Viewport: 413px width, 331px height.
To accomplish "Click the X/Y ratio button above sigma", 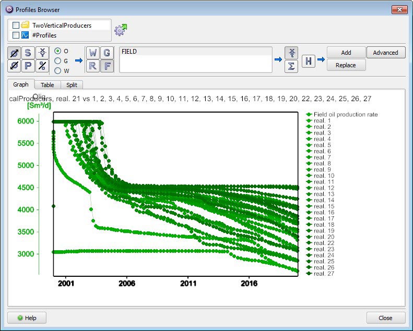I will [291, 53].
